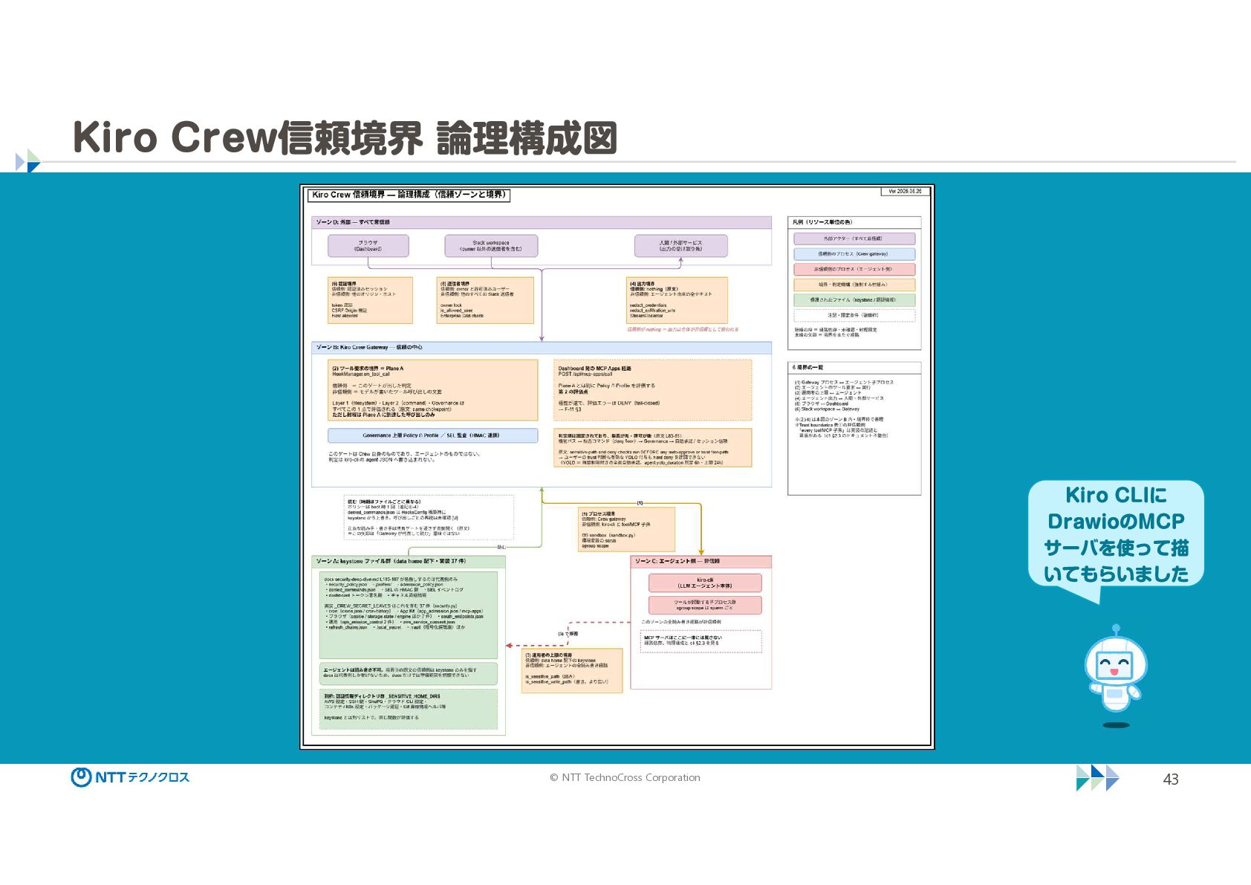Click the ツールが起動する子プロセス群 box

pos(705,605)
